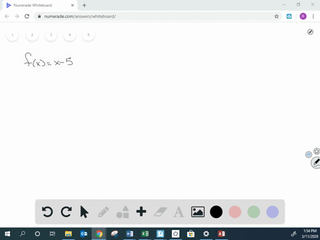This screenshot has height=240, width=320.
Task: Select the pointer selection tool
Action: (84, 212)
